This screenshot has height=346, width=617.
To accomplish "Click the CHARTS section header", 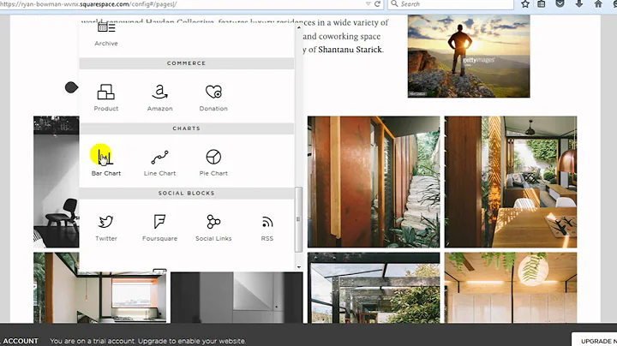I will click(x=187, y=128).
